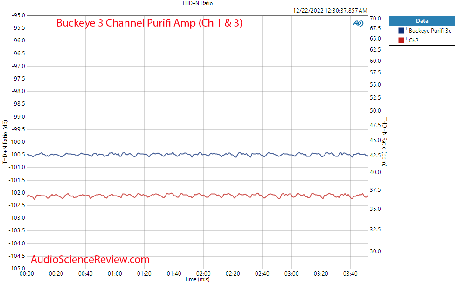
Task: Click the 01:40 time axis label
Action: click(x=174, y=274)
